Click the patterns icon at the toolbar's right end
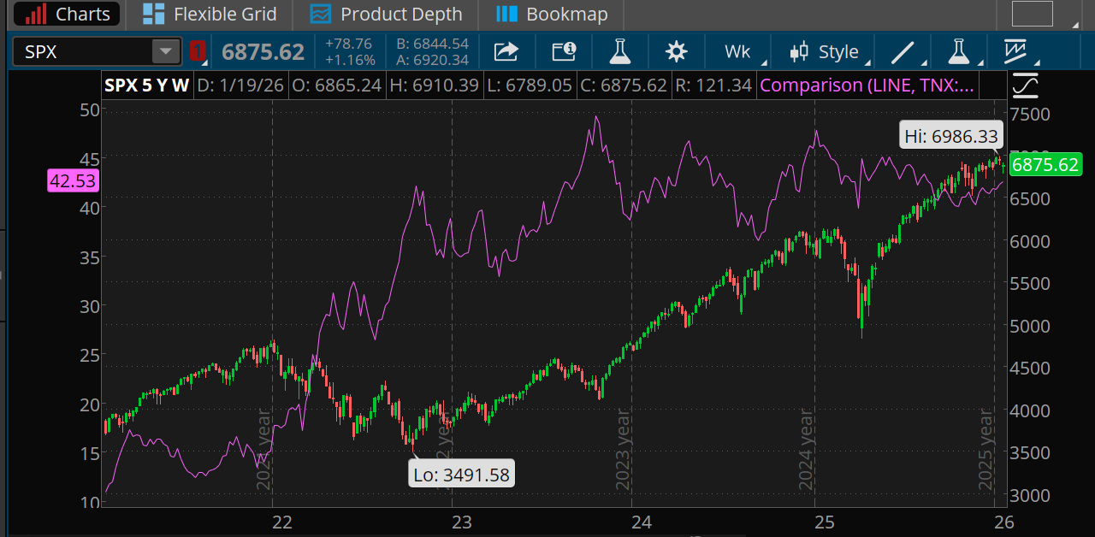 (x=1016, y=51)
